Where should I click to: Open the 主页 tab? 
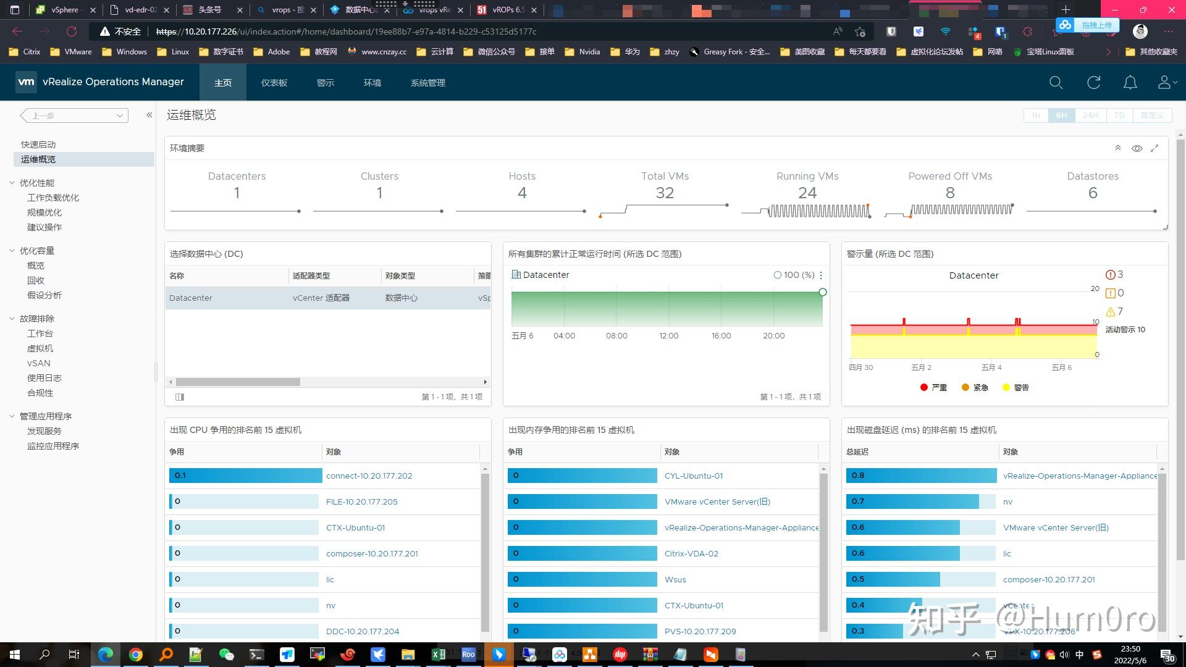tap(223, 82)
